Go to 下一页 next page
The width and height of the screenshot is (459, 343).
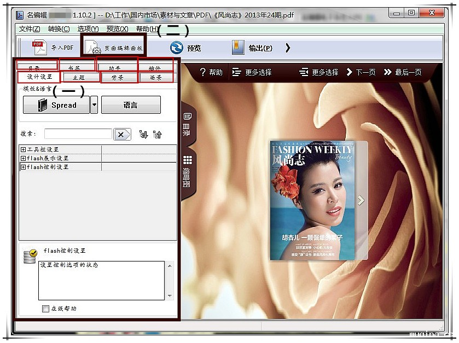pos(361,72)
